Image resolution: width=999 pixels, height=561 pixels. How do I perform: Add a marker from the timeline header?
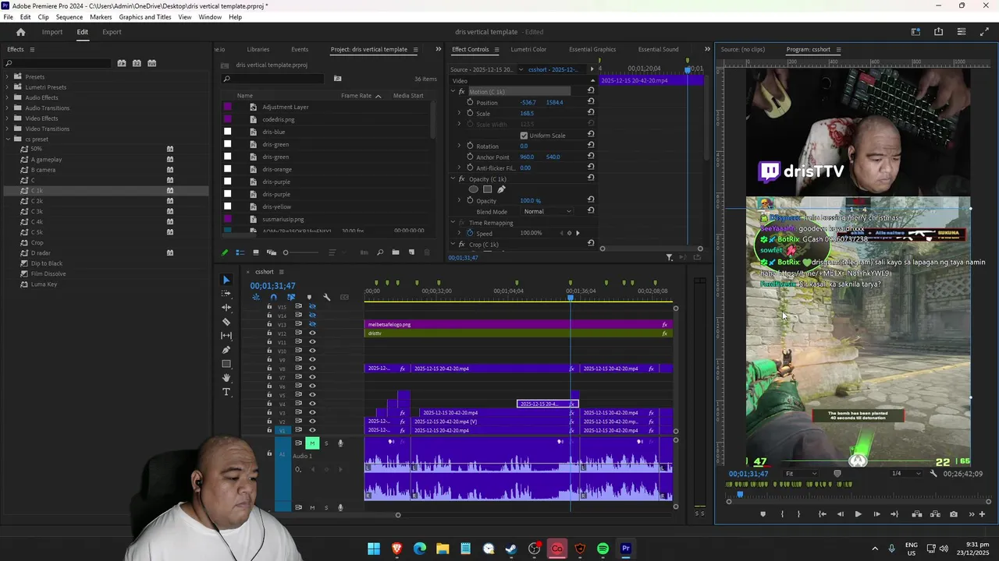[309, 297]
